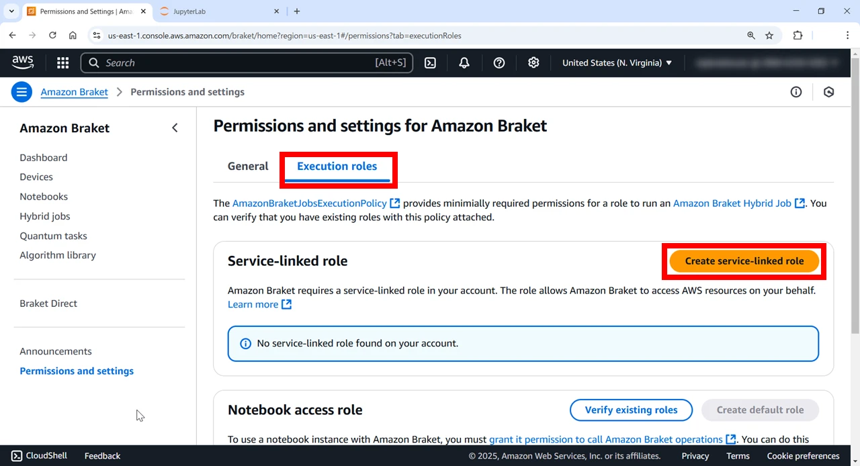Launch CloudShell from top bar icon
Screen dimensions: 860x466
tap(430, 62)
